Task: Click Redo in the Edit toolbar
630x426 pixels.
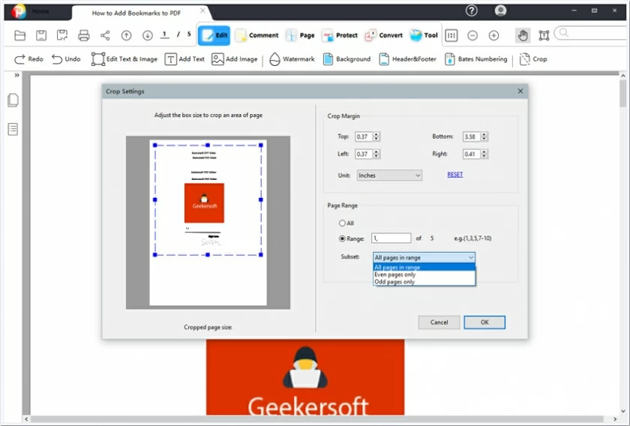Action: point(28,59)
